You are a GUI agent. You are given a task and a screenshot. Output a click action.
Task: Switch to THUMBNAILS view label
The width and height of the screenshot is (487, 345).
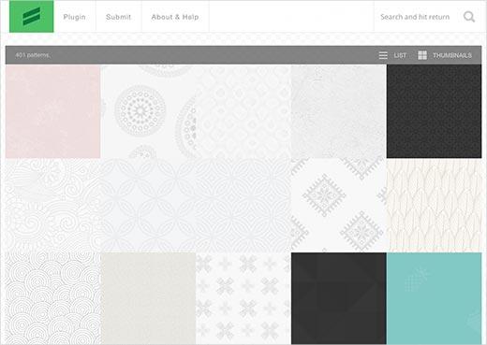point(452,55)
